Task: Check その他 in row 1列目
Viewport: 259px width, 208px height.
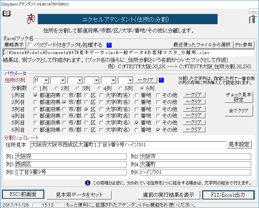Action: (x=158, y=95)
